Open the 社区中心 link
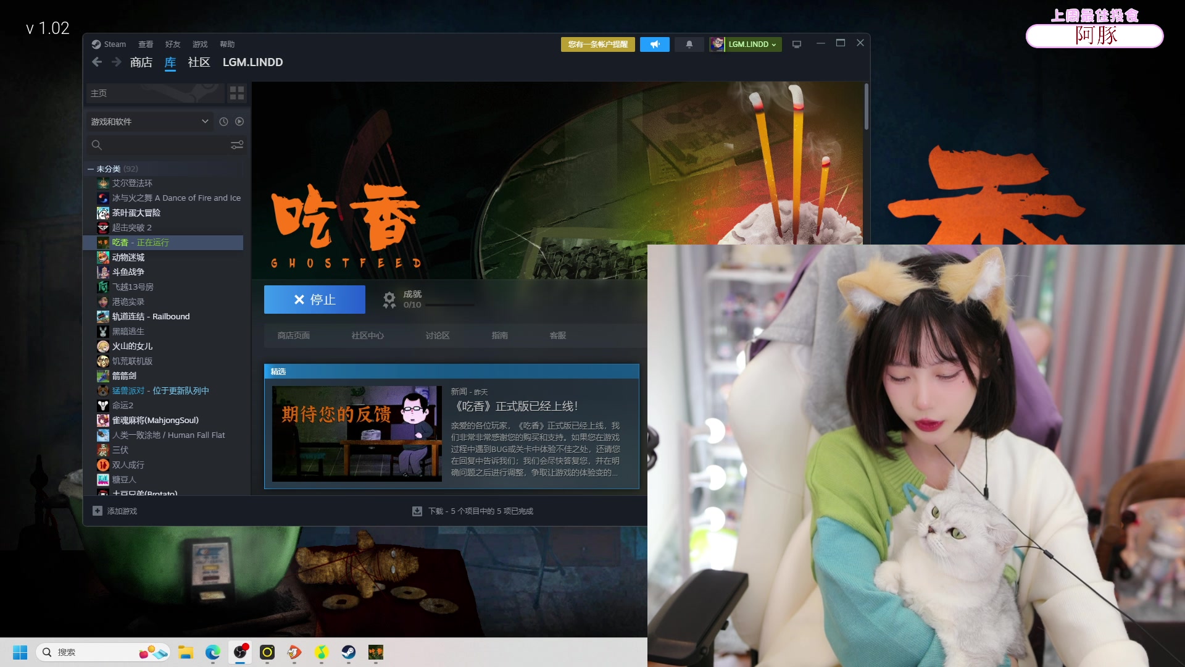Image resolution: width=1185 pixels, height=667 pixels. (x=368, y=336)
